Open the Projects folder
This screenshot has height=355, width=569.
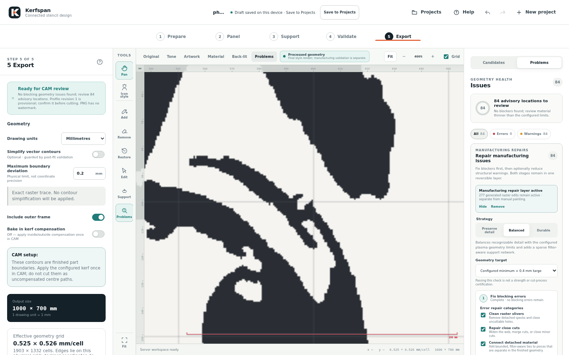tap(426, 12)
